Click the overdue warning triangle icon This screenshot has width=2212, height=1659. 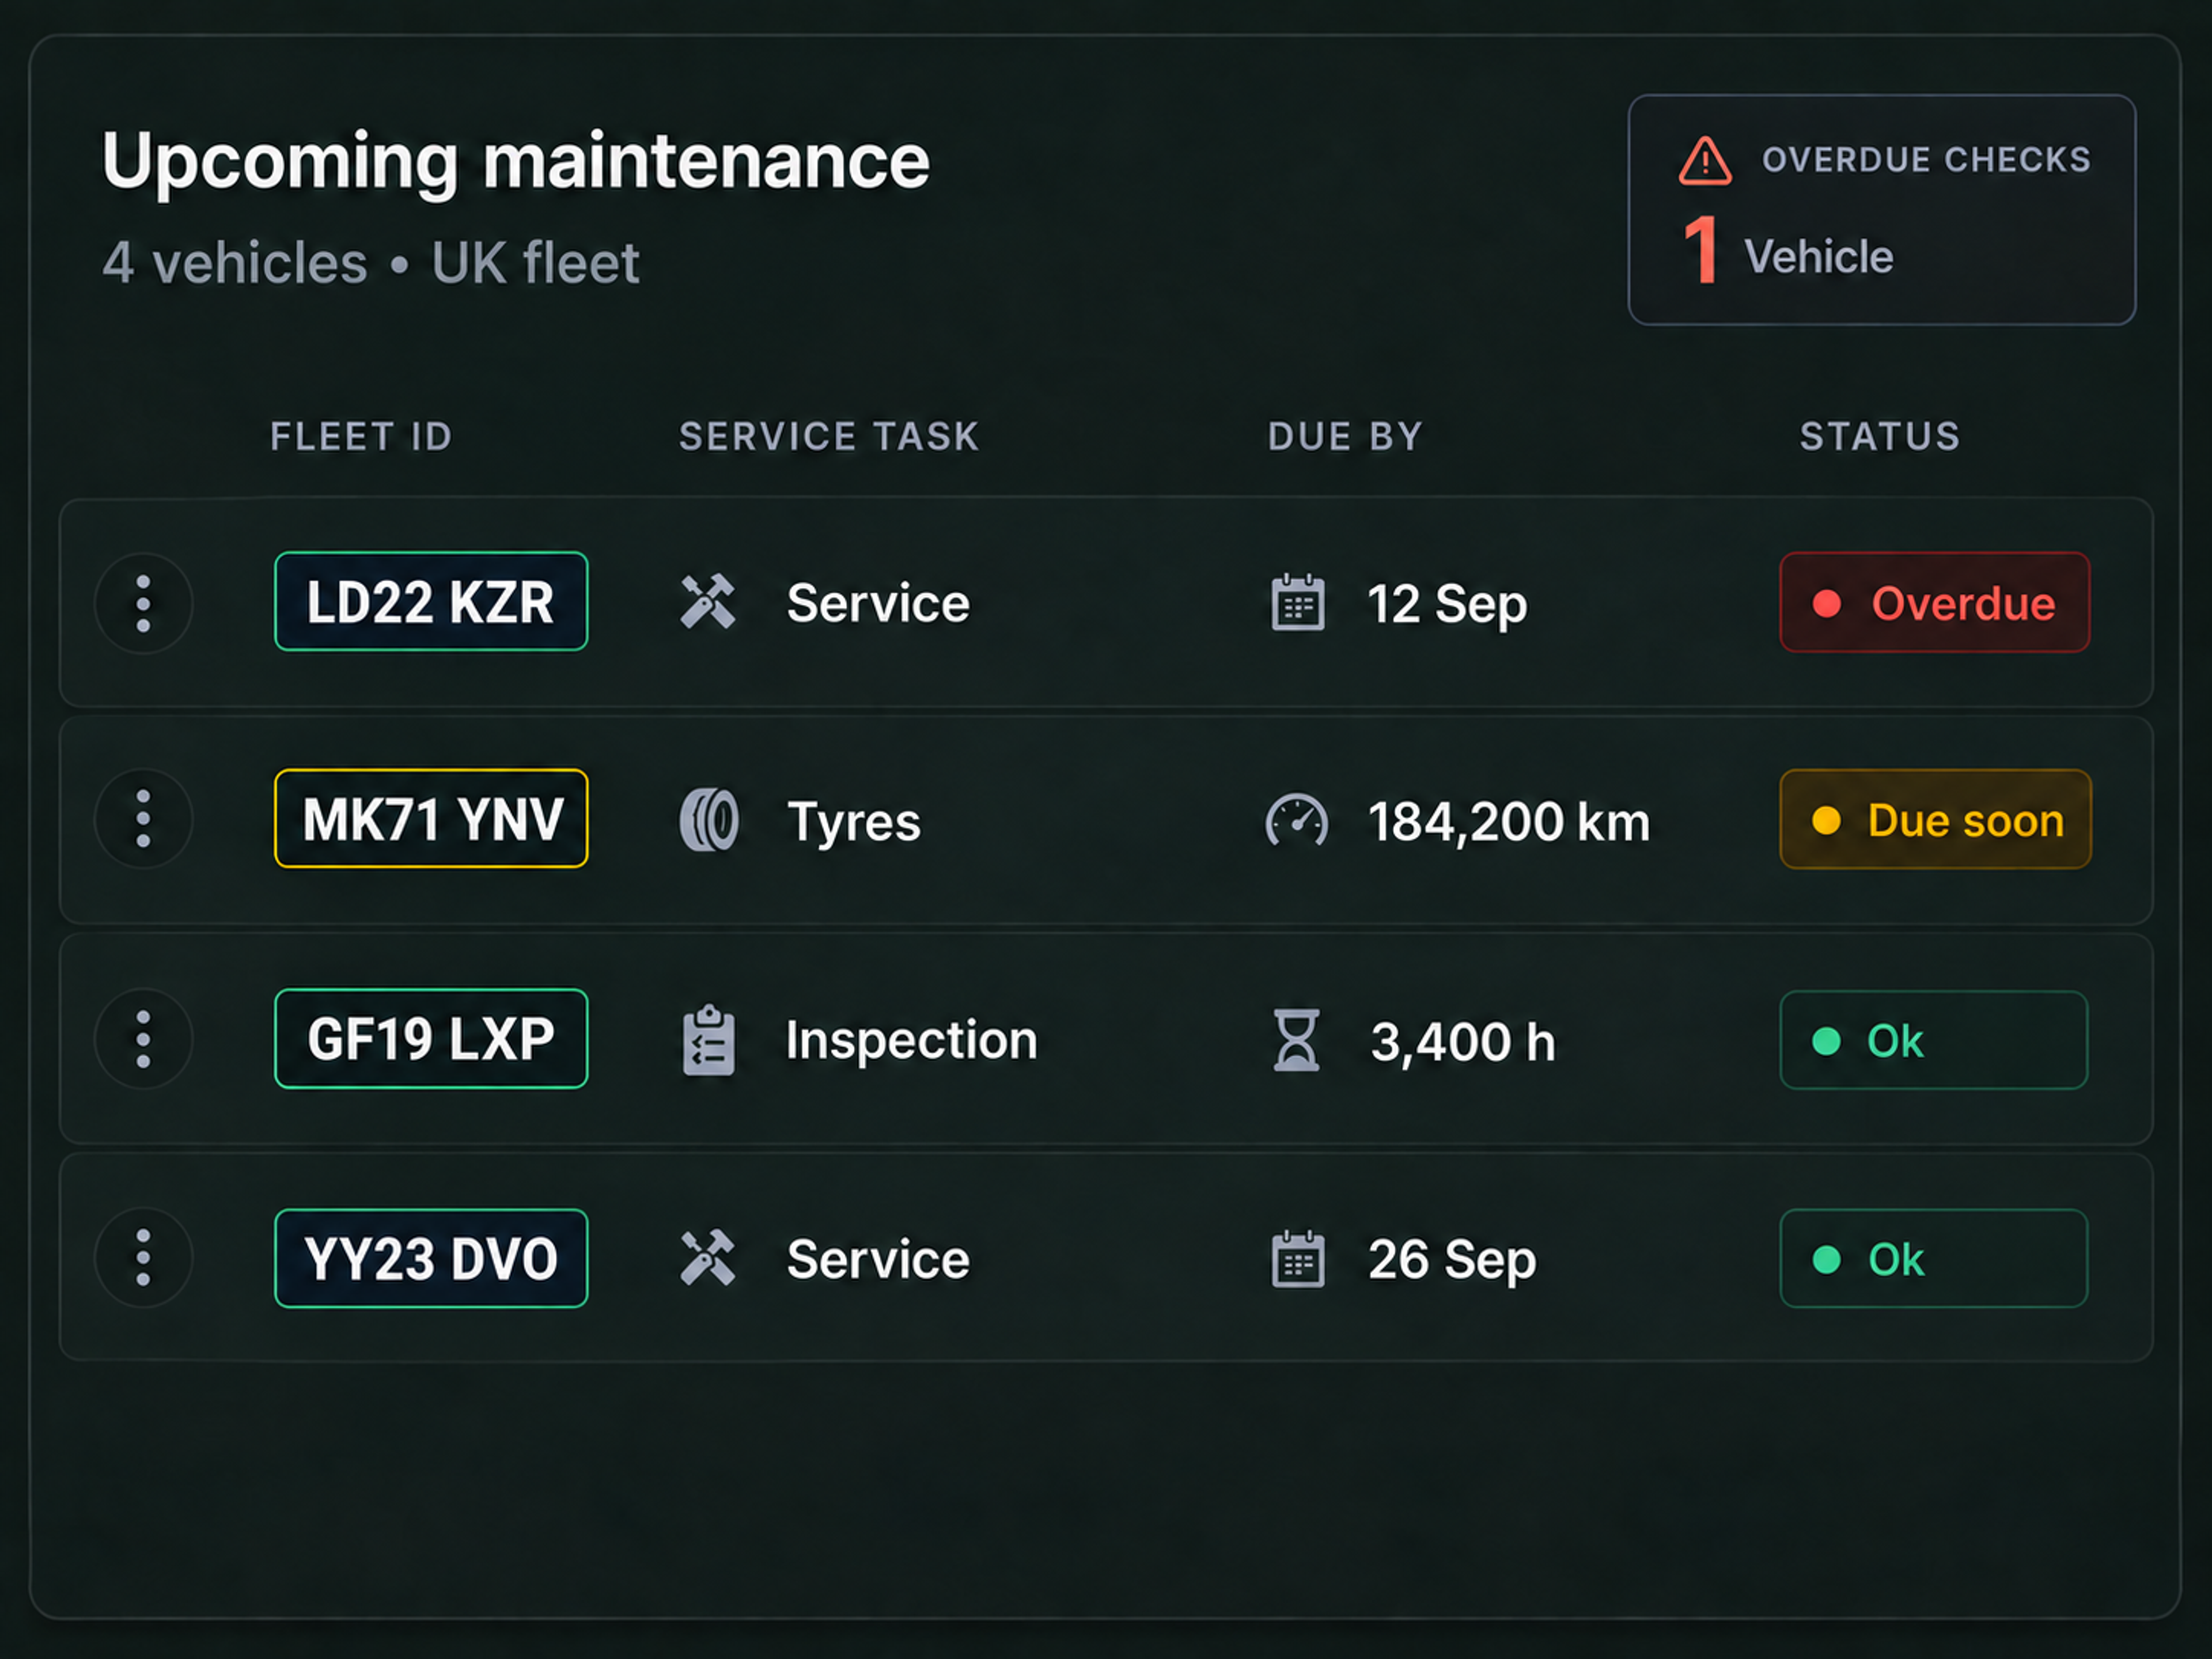pos(1705,161)
